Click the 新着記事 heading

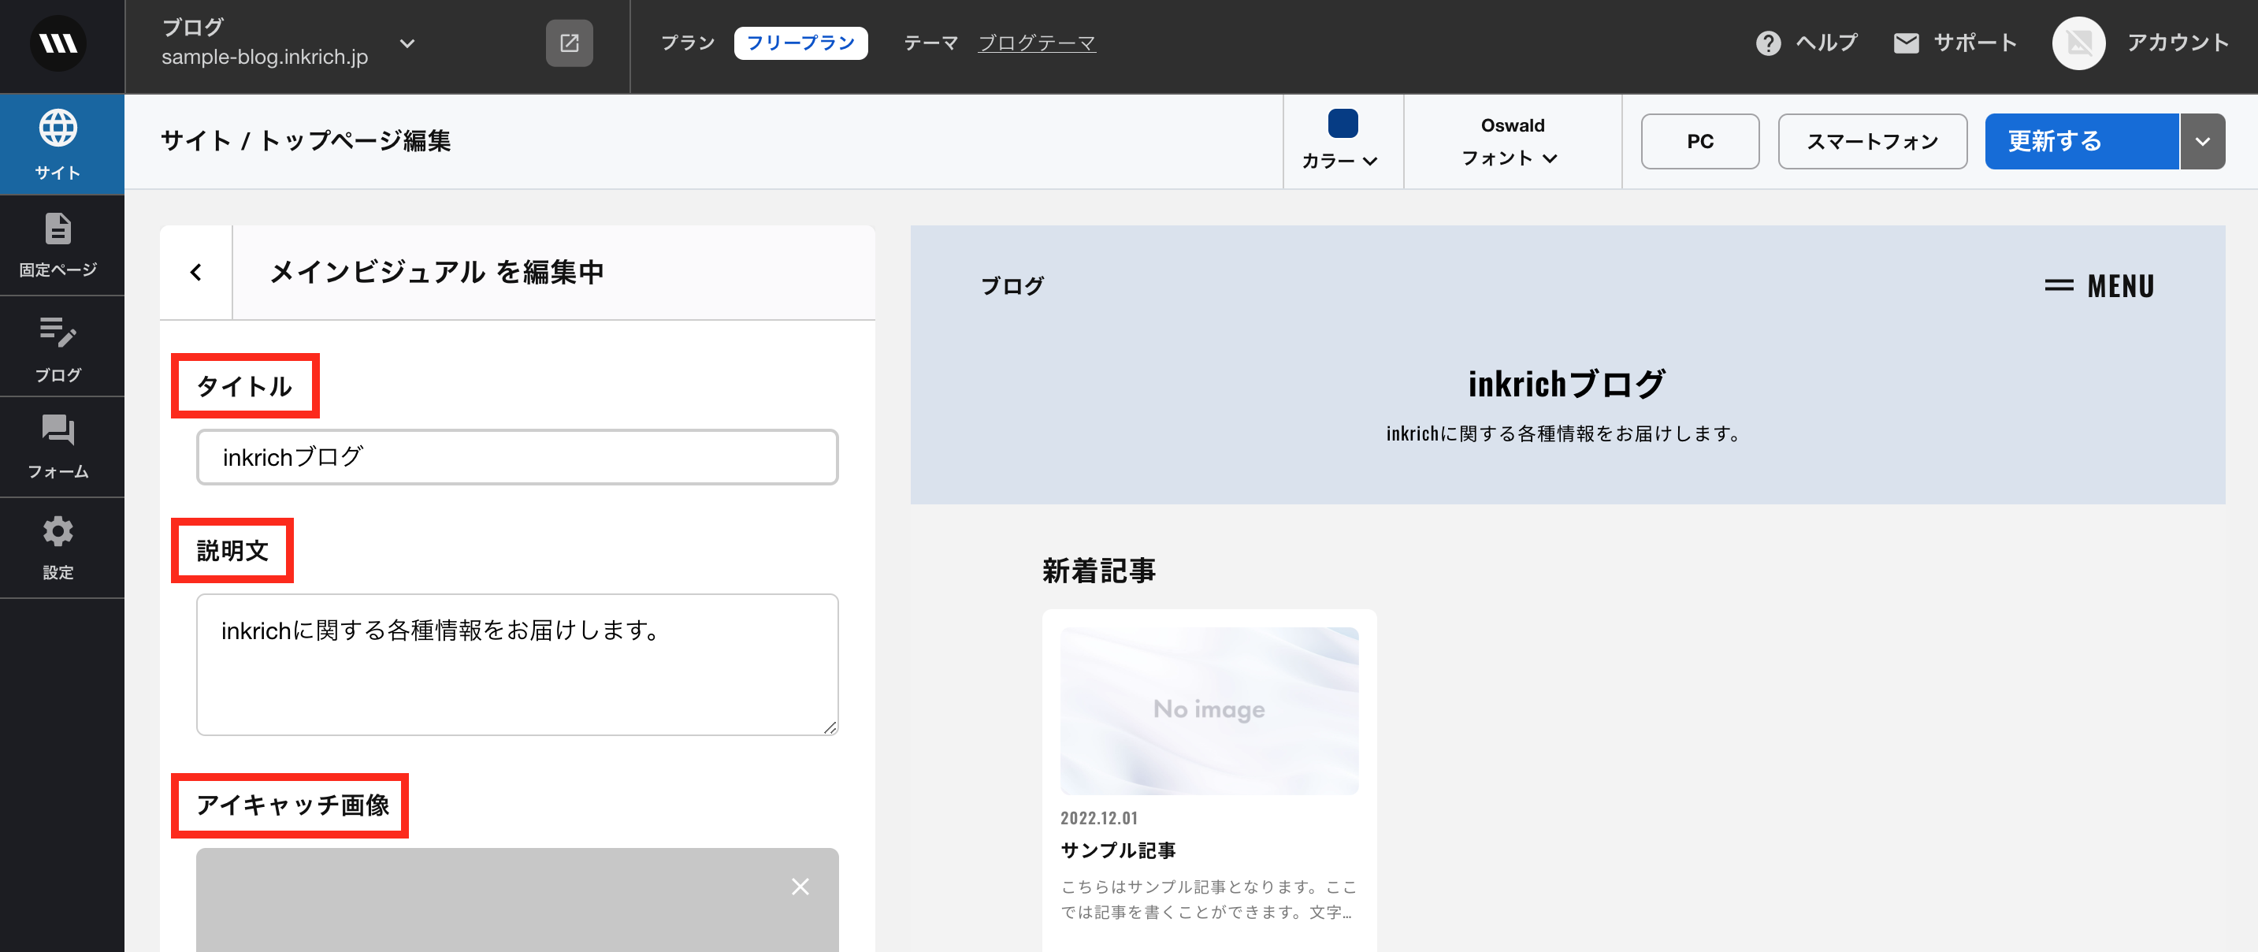coord(1098,571)
